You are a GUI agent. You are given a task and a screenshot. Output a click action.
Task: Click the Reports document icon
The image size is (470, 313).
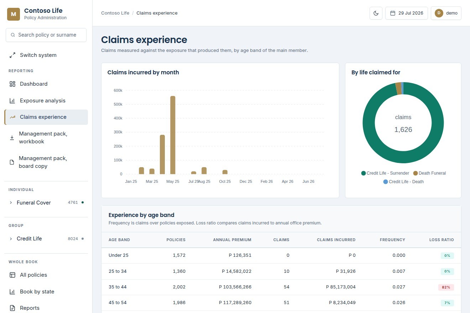[12, 308]
